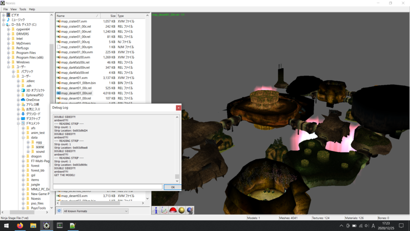Click the blank file icon of map_crater01_00s.njm
This screenshot has height=231, width=410.
tap(58, 47)
